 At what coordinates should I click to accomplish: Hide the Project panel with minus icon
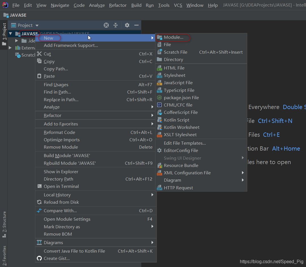pos(136,25)
